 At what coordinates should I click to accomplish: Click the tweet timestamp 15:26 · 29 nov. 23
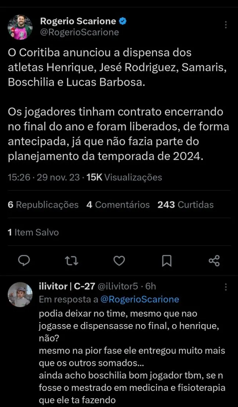point(43,177)
